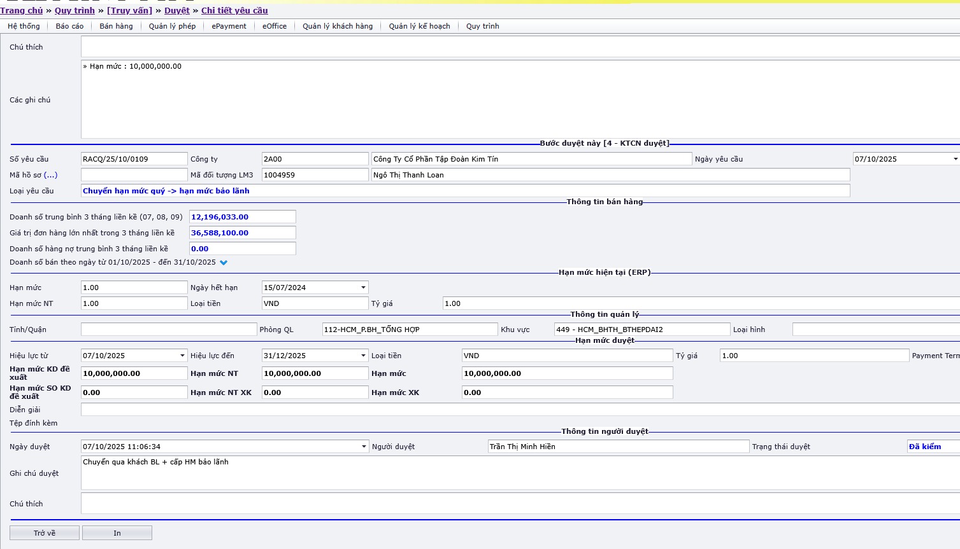
Task: Open Hệ thống menu
Action: point(24,26)
